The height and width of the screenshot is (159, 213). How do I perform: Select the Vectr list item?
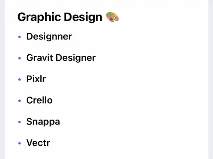pyautogui.click(x=38, y=143)
